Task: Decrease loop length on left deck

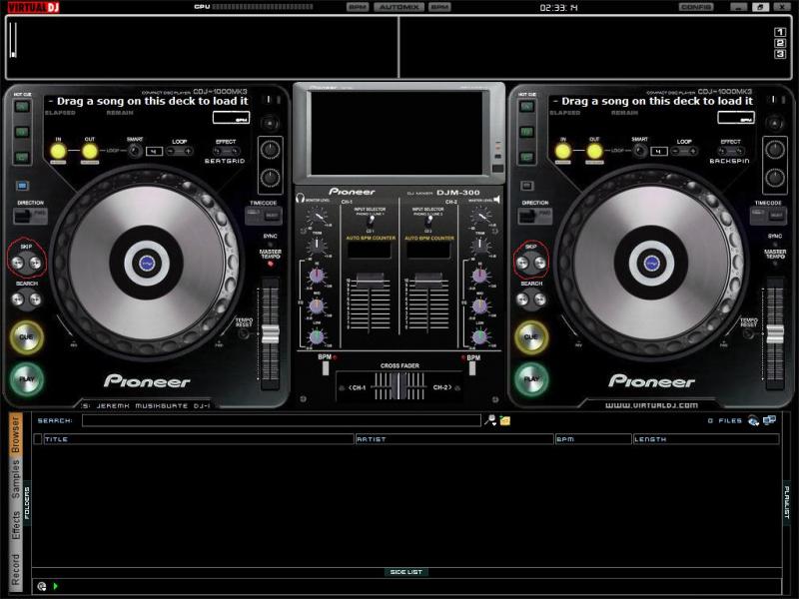Action: (x=171, y=152)
